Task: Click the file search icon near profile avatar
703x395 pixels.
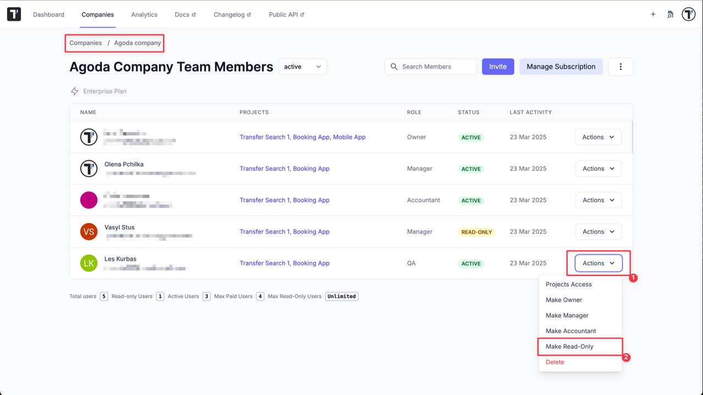Action: click(670, 14)
